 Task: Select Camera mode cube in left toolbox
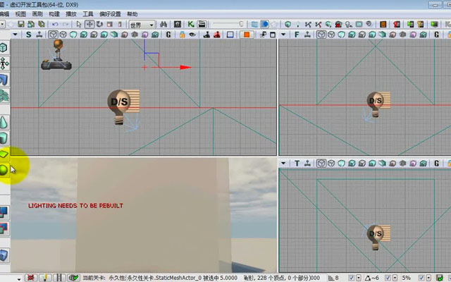pos(4,47)
